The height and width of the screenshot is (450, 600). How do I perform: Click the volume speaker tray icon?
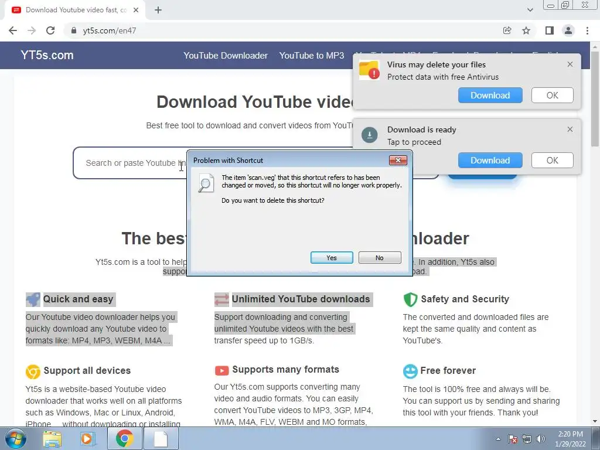coord(541,439)
